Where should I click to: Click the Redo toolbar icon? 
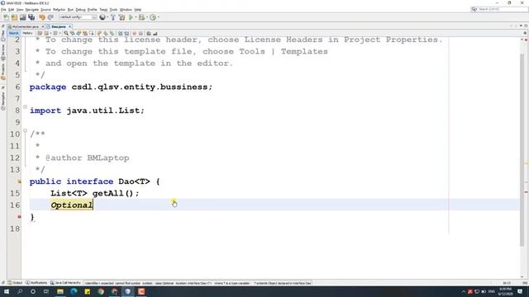tap(50, 17)
